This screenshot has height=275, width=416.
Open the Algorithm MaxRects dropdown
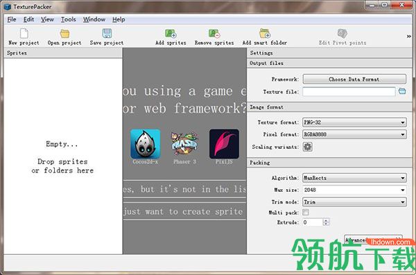click(x=354, y=178)
